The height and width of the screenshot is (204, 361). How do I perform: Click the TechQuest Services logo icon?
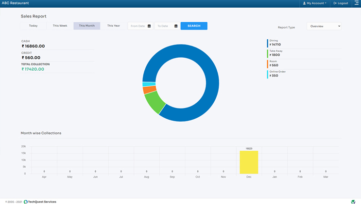(26, 202)
